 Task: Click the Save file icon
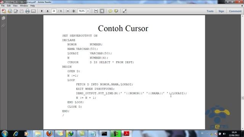[22, 11]
